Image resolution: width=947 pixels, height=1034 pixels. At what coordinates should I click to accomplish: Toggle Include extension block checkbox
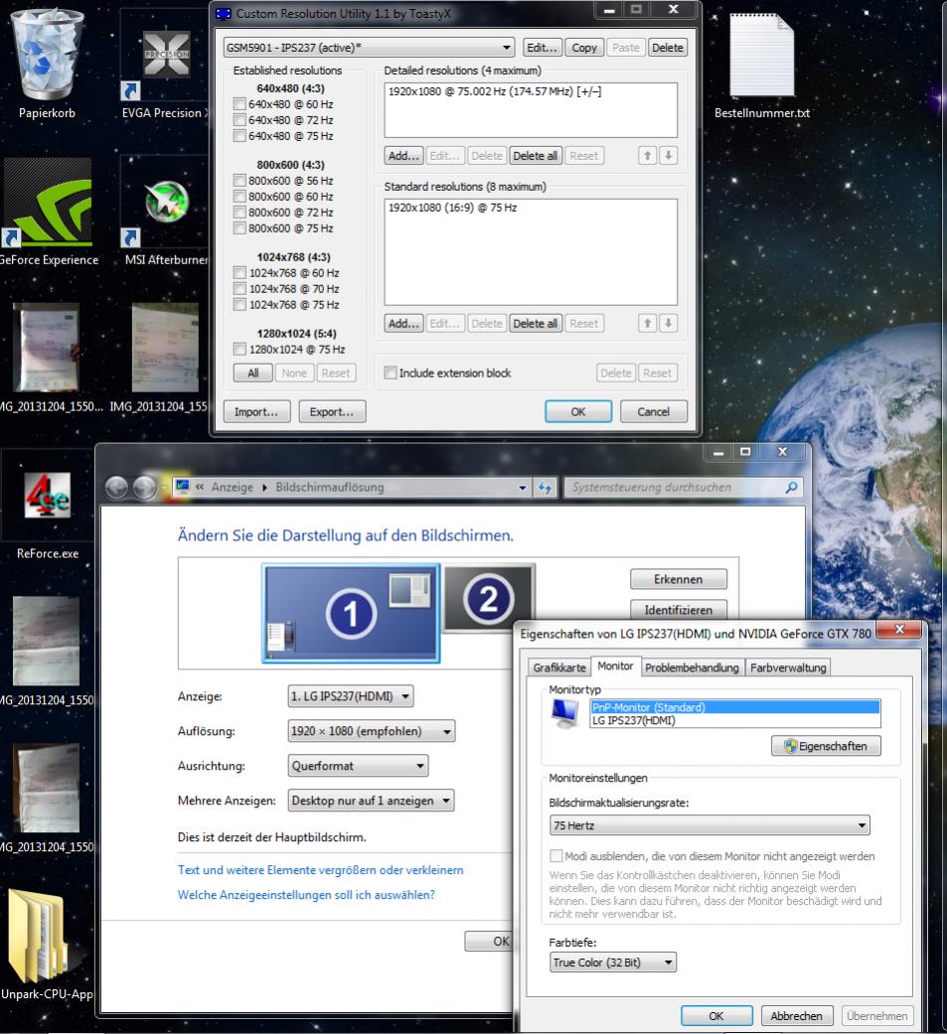point(390,373)
